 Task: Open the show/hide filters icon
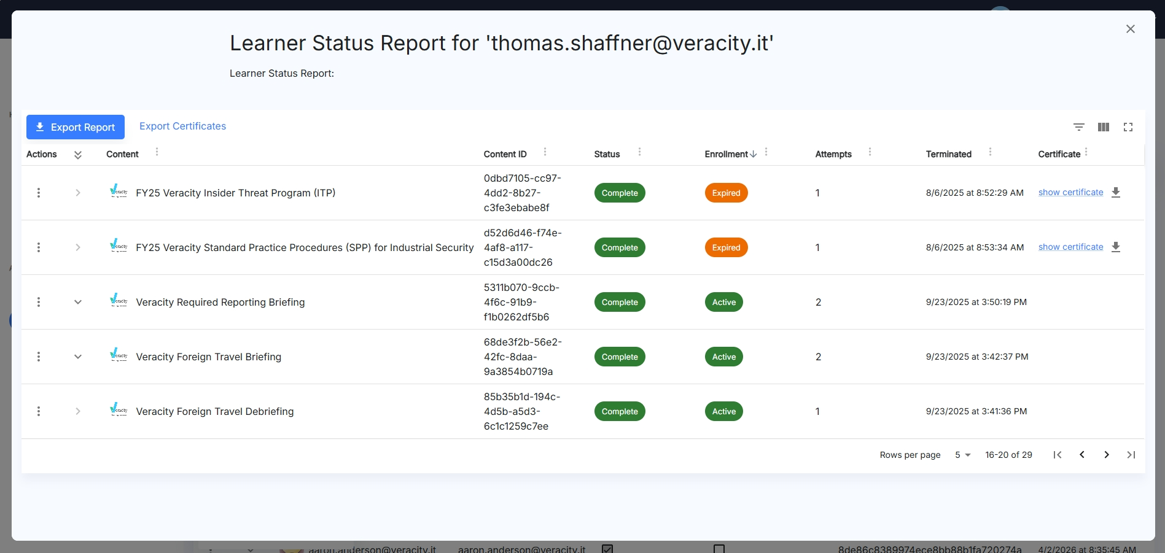click(1079, 127)
